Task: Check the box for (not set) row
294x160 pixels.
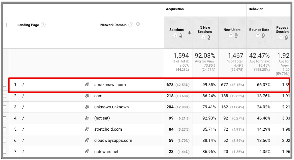Action: coord(4,118)
